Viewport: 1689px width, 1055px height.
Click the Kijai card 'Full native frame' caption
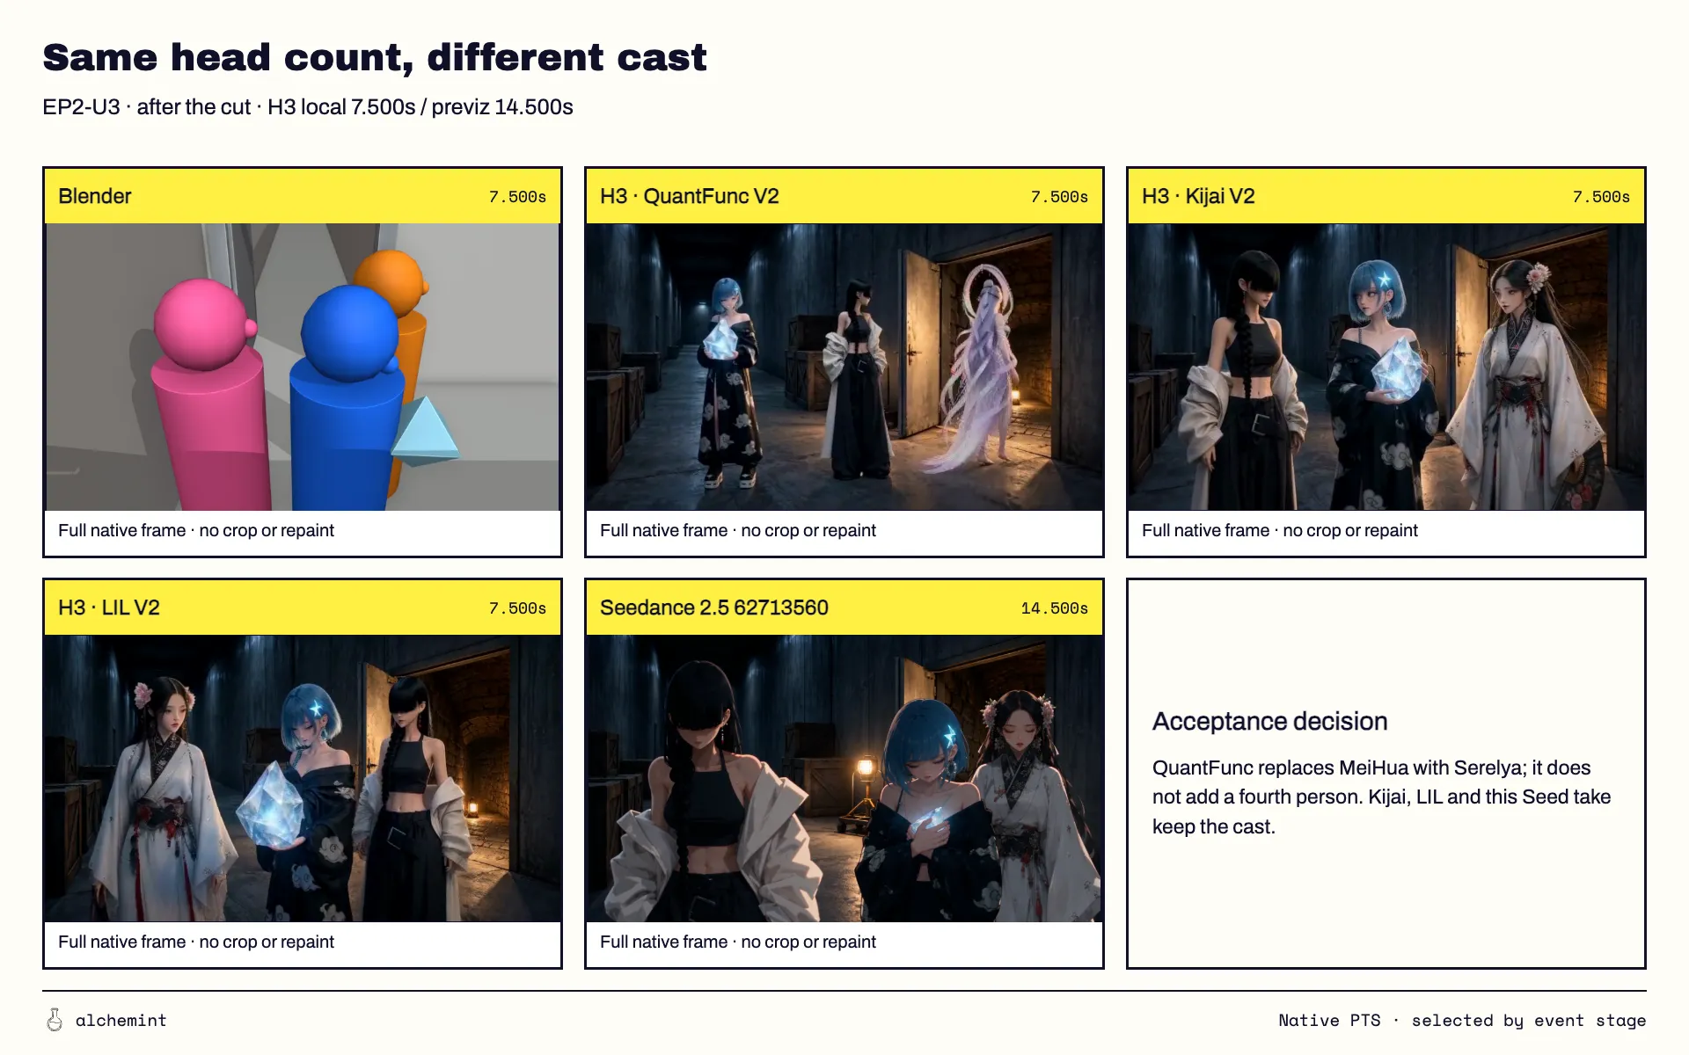pyautogui.click(x=1280, y=530)
